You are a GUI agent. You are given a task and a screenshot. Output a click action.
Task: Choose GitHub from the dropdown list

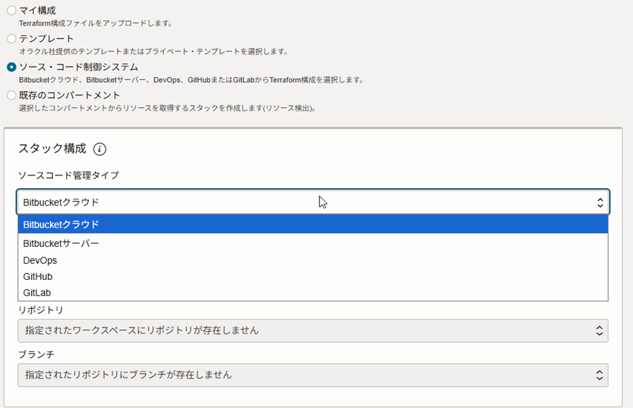click(x=313, y=277)
